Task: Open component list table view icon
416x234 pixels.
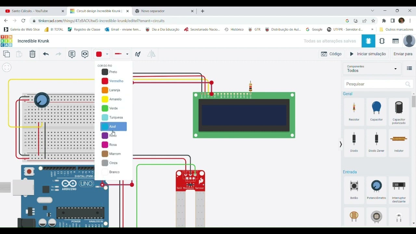Action: point(396,41)
